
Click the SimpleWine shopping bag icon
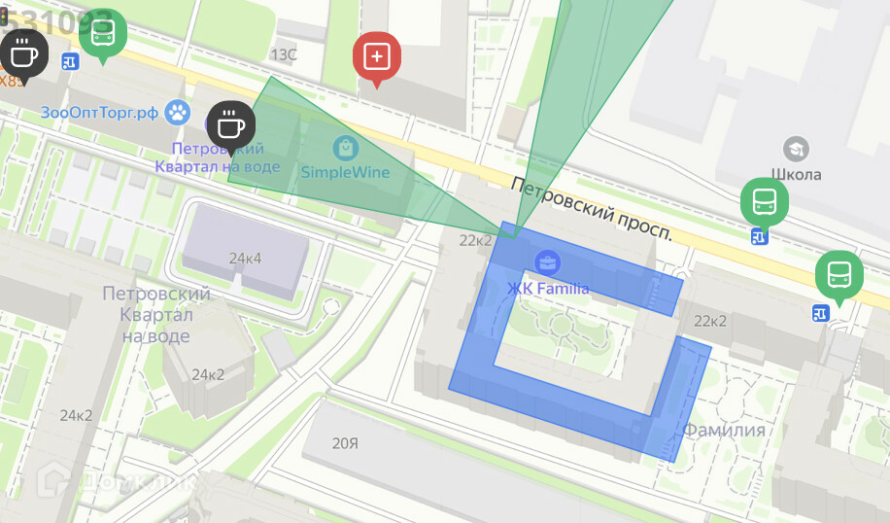(346, 149)
